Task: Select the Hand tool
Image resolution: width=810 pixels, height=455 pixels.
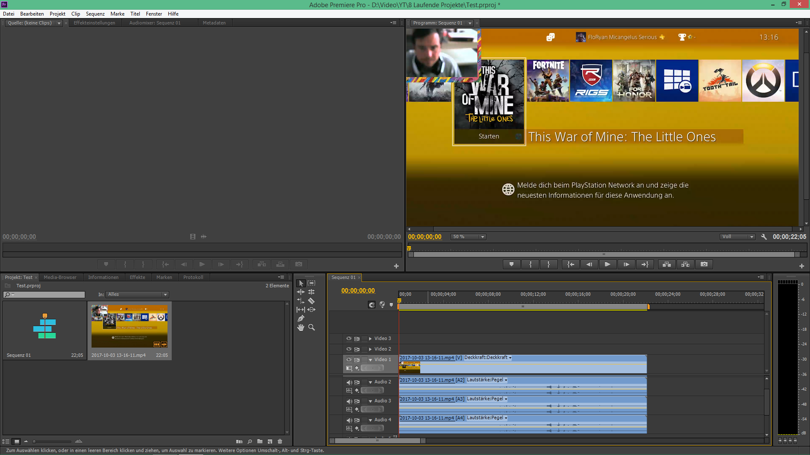Action: tap(301, 327)
